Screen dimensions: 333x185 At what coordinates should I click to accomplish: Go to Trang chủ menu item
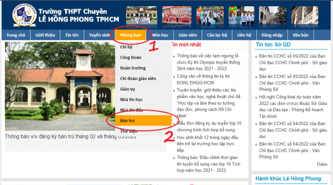pyautogui.click(x=16, y=35)
